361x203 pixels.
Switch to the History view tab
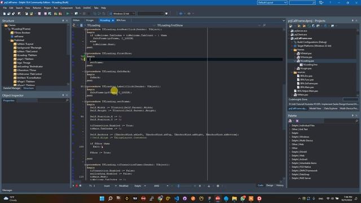click(x=280, y=186)
